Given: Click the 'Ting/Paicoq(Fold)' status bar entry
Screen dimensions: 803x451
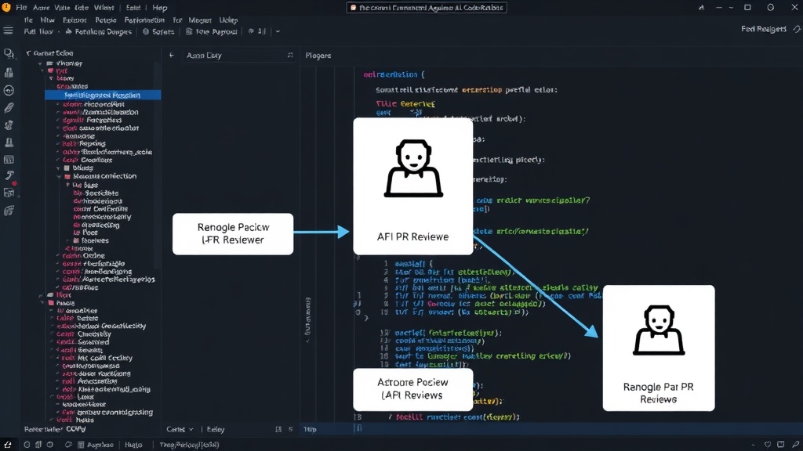Looking at the screenshot, I should tap(190, 445).
